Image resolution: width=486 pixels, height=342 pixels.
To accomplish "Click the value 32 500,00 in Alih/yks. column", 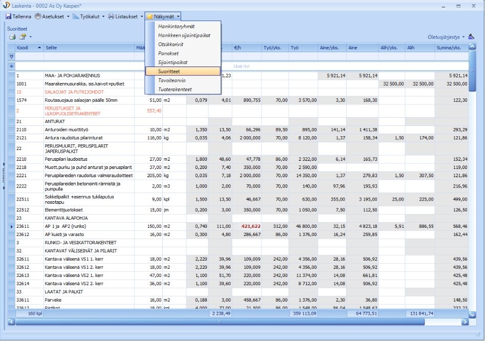I will click(x=391, y=84).
